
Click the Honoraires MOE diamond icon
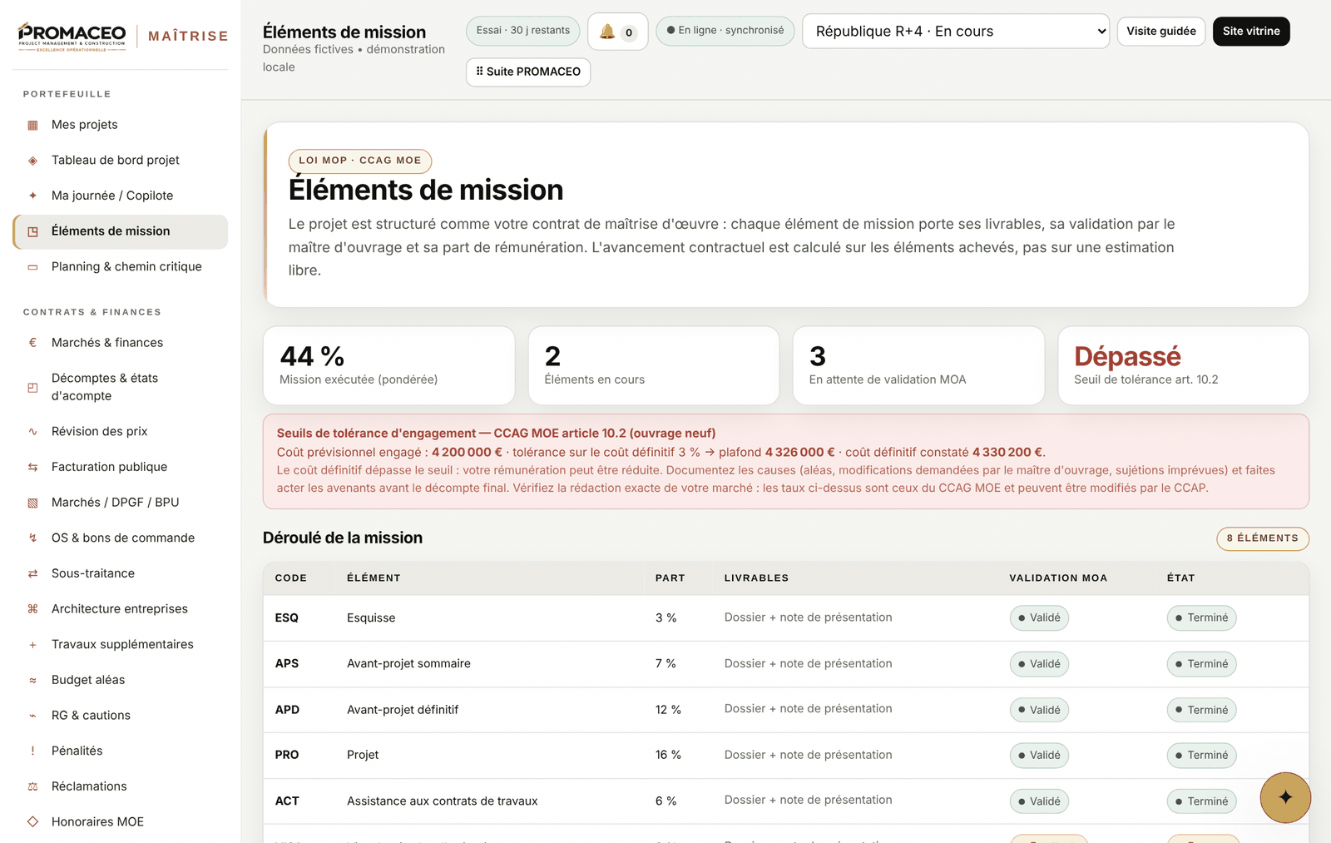[x=33, y=822]
